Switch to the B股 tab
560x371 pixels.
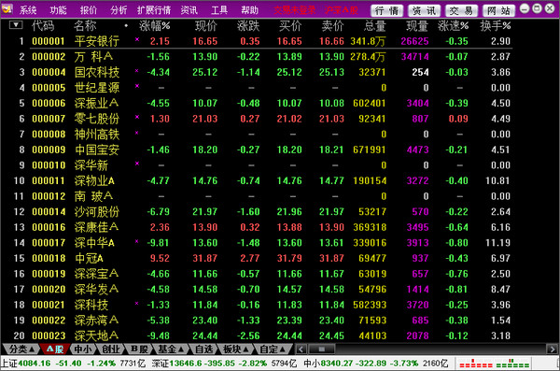139,349
